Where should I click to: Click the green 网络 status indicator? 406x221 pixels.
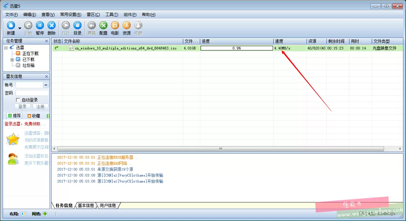click(x=45, y=214)
